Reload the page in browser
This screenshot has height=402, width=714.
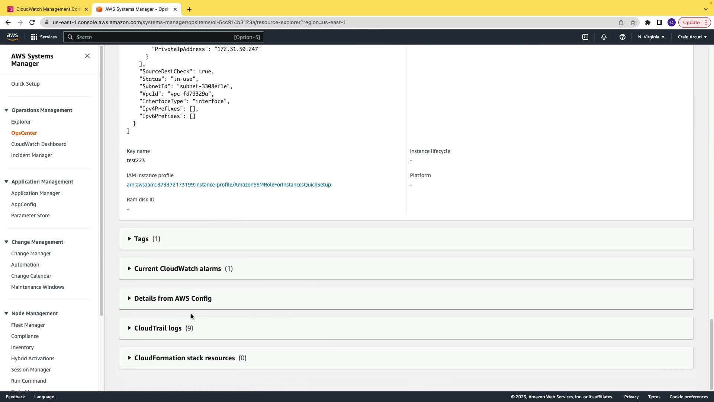click(x=32, y=22)
